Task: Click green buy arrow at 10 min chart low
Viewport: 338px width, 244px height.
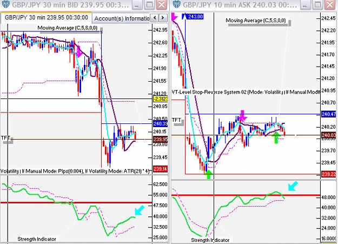Action: coord(208,175)
